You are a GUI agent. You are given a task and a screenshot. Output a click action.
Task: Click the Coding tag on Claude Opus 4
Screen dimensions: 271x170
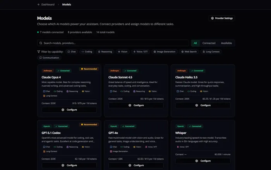[x=58, y=92]
